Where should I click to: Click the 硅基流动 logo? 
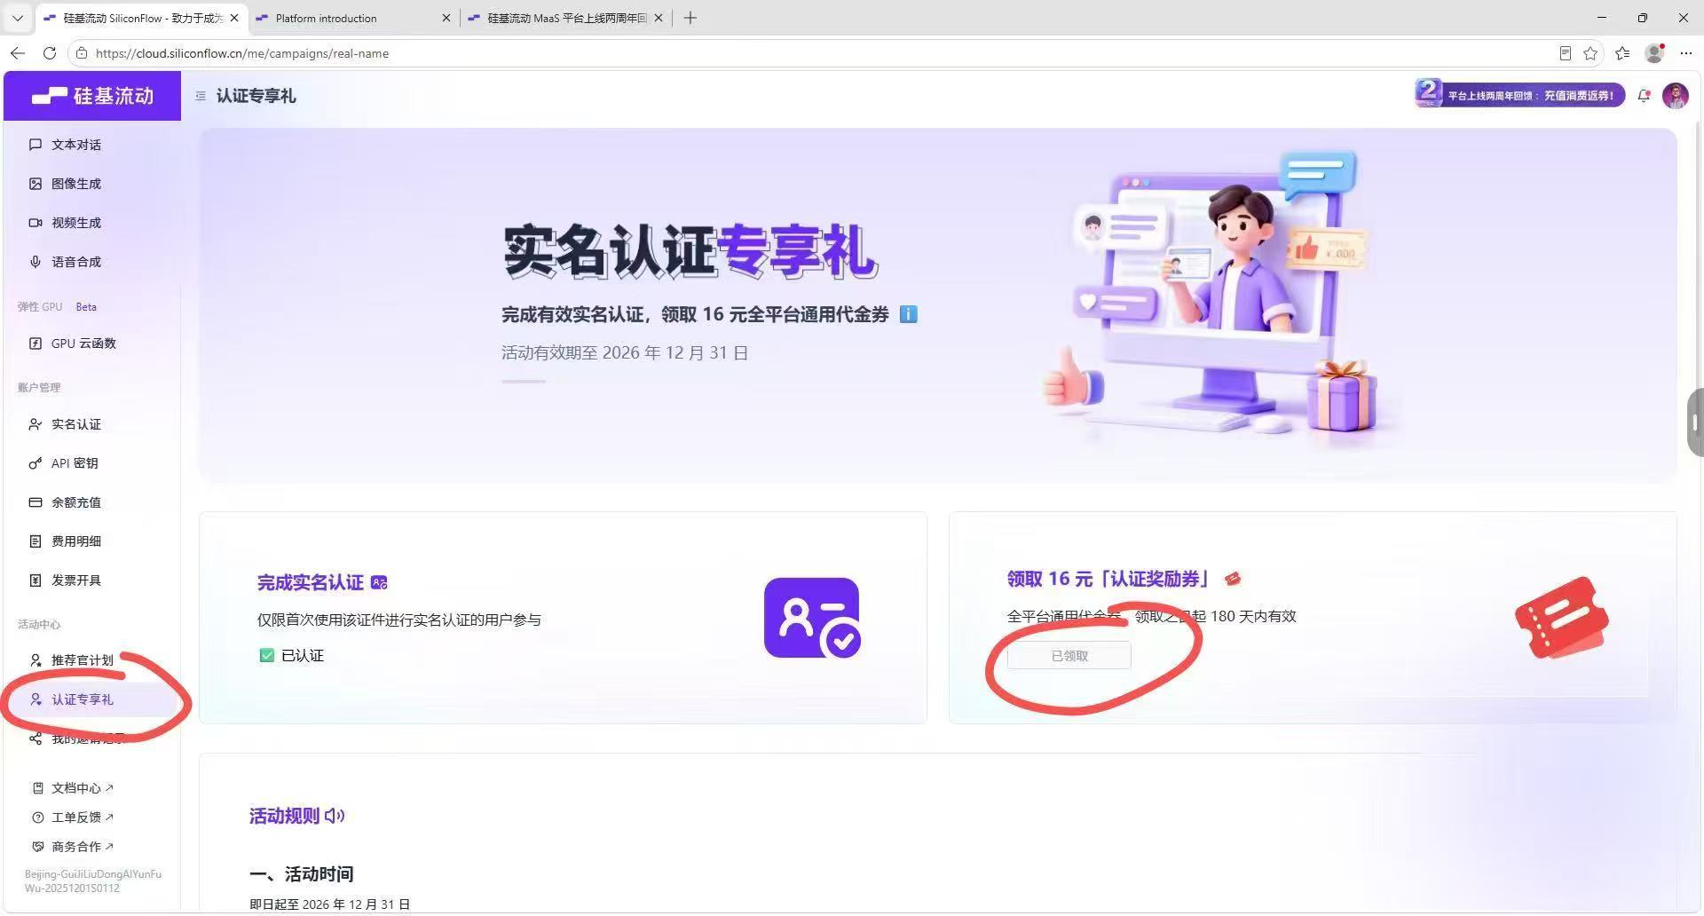point(92,96)
